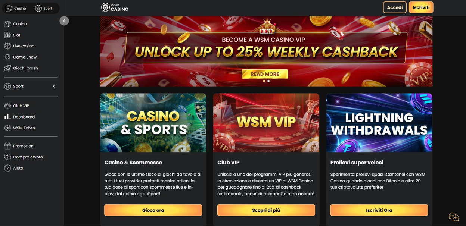Screen dimensions: 466x226
Task: Click the WSM Casino logo
Action: click(x=115, y=7)
